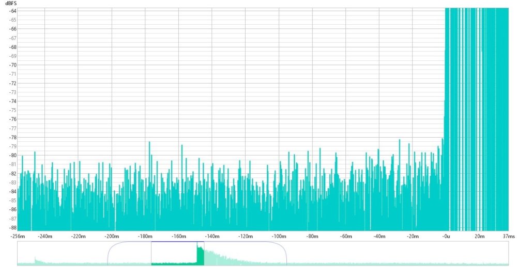Viewport: 517px width, 267px height.
Task: Click the -79 value on vertical axis
Action: (x=12, y=146)
